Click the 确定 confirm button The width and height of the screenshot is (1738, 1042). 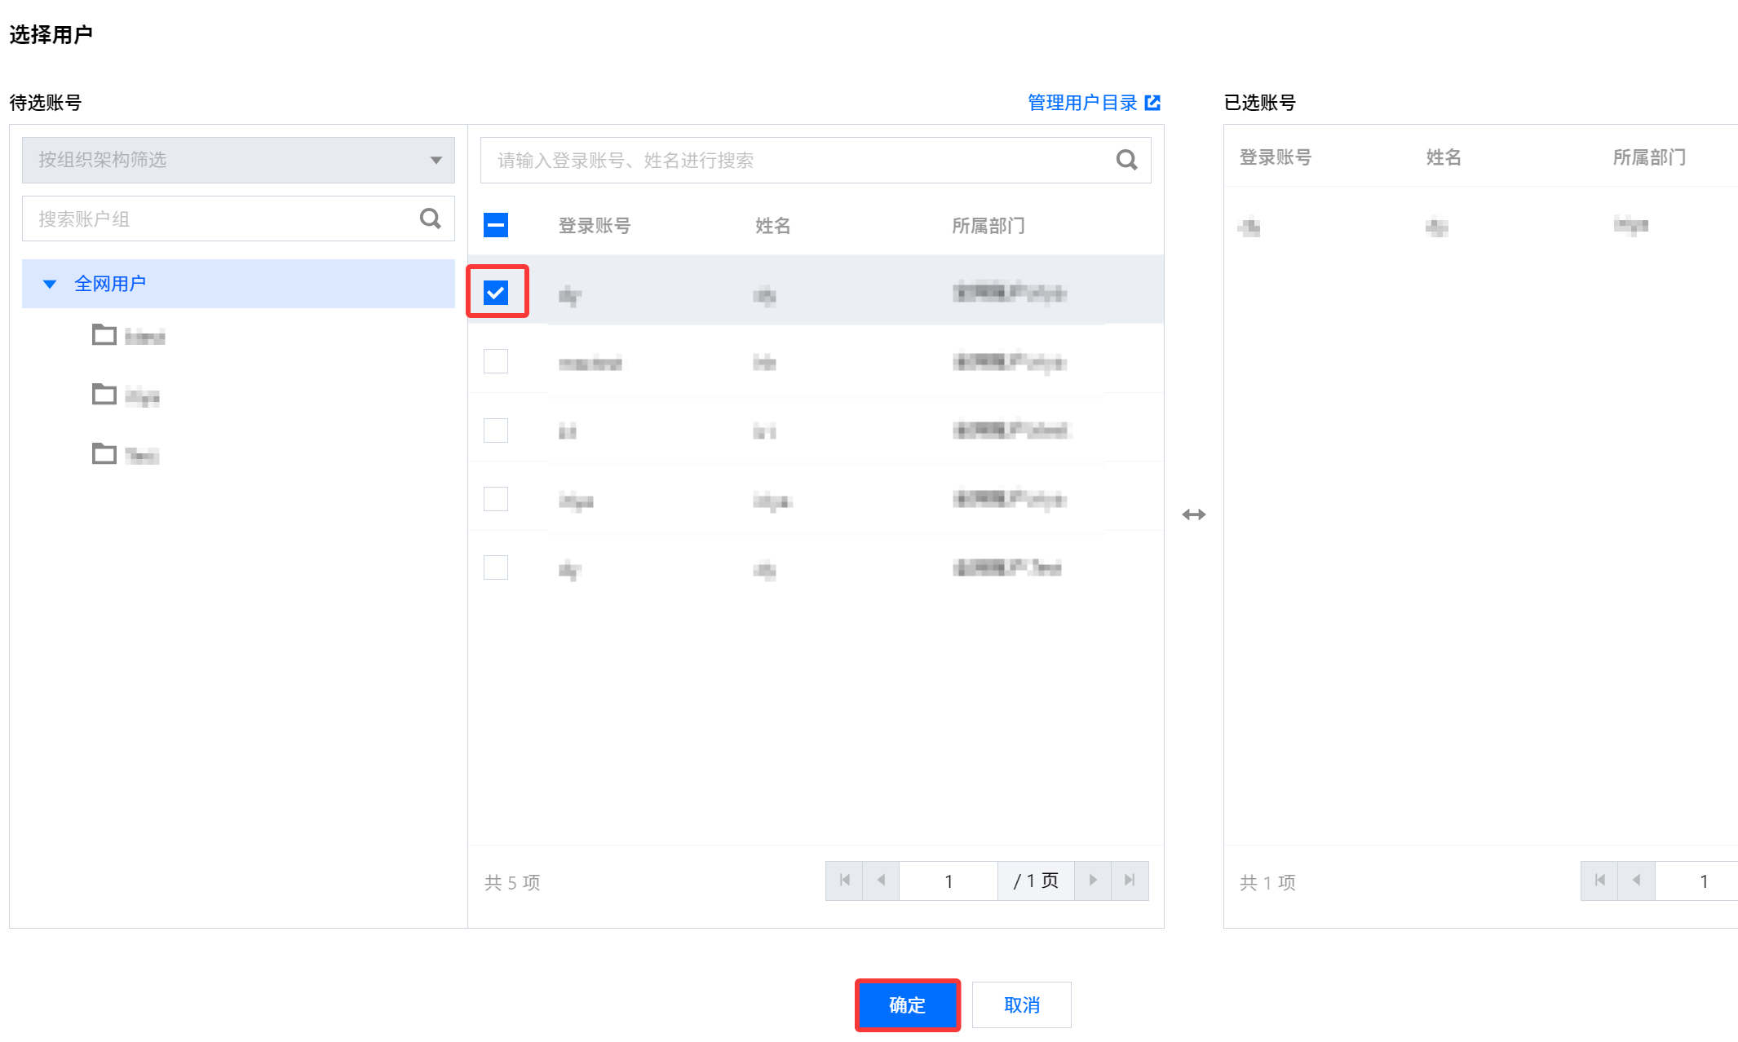click(907, 1004)
